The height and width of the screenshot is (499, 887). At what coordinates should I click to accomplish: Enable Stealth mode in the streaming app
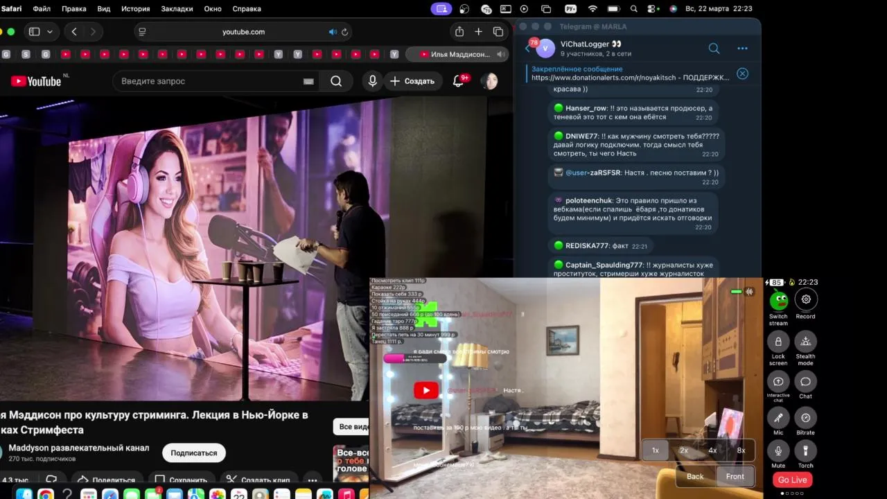pyautogui.click(x=805, y=342)
